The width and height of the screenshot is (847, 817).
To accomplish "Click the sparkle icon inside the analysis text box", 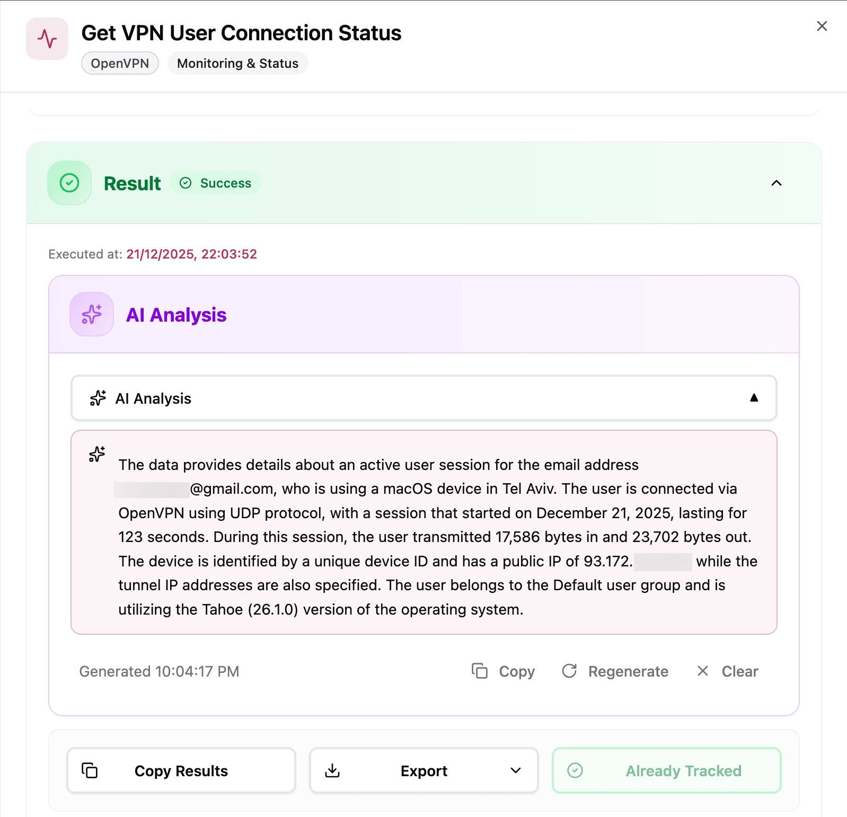I will [96, 454].
